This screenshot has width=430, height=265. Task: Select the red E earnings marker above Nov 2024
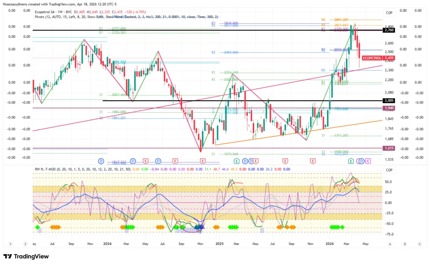[202, 161]
